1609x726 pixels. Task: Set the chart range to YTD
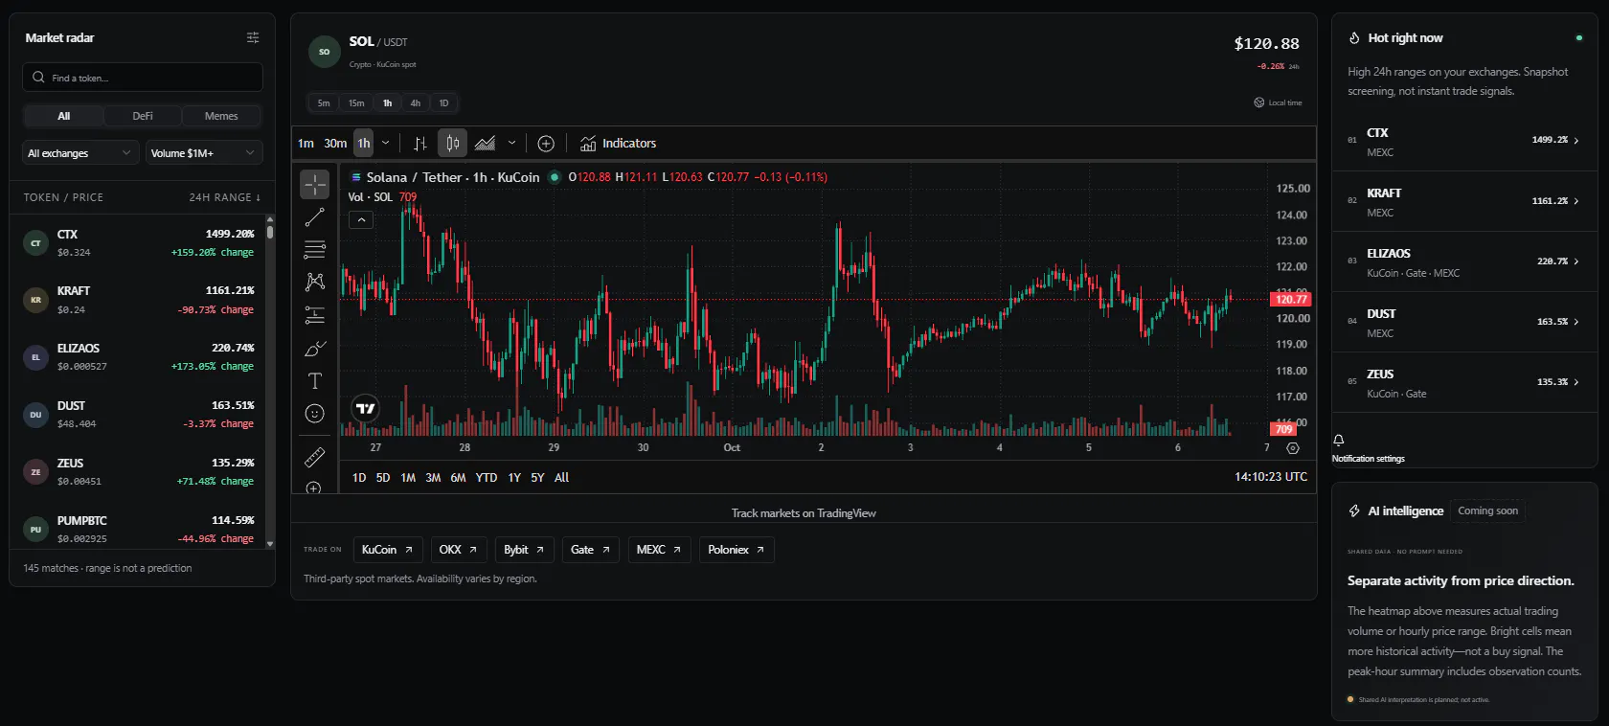(487, 477)
